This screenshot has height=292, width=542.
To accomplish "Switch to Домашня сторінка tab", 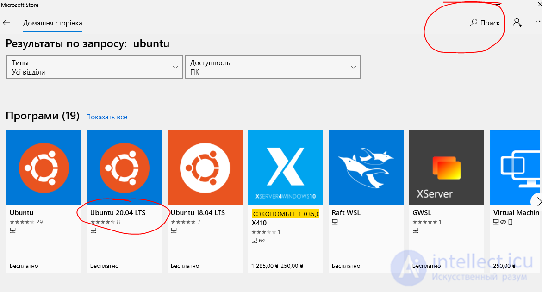I will [x=53, y=23].
